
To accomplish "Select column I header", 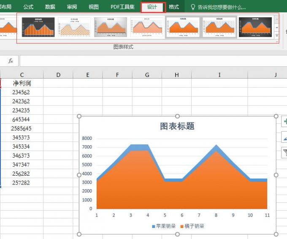I will pyautogui.click(x=219, y=75).
